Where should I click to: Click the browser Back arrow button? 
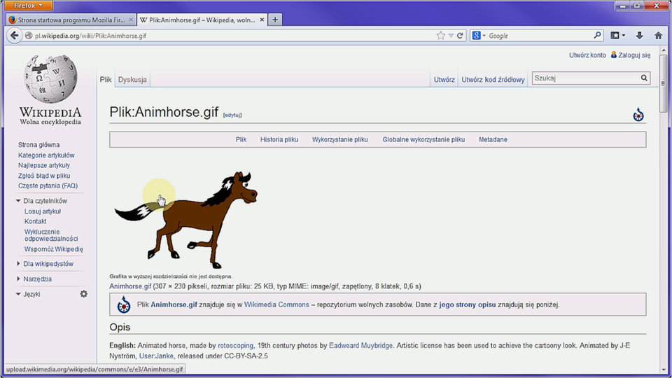[14, 36]
